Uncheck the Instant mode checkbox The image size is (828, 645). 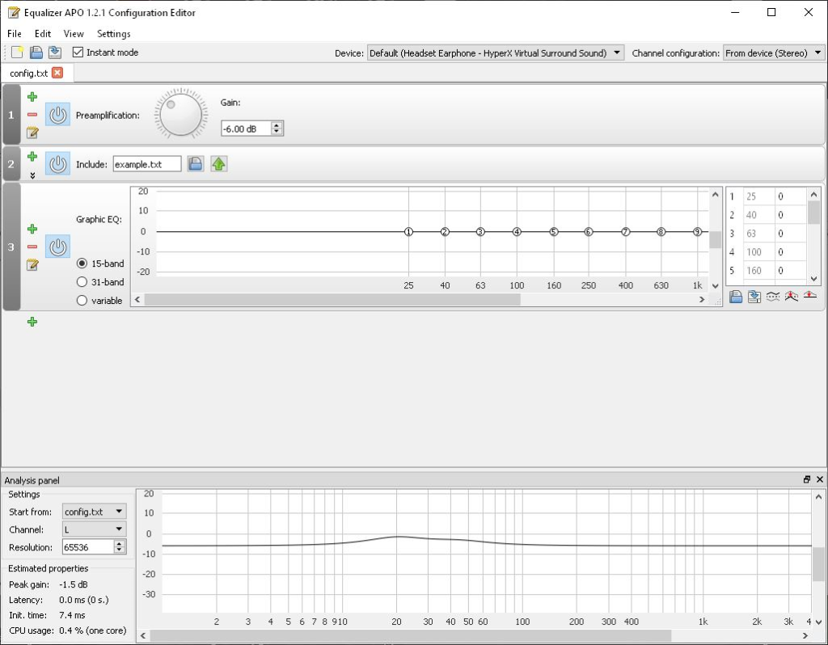(x=78, y=53)
